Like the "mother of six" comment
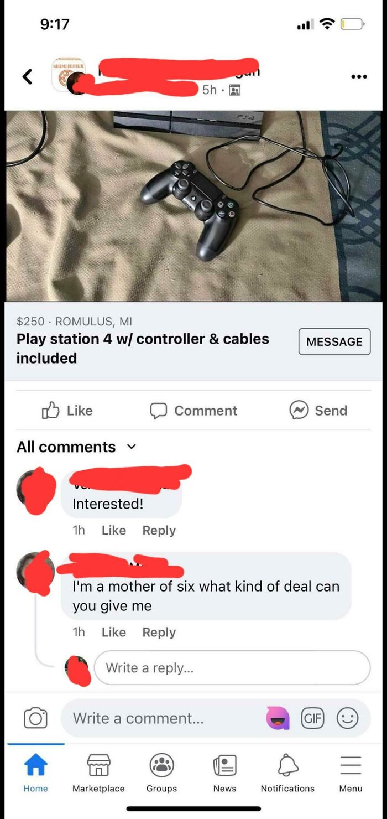This screenshot has height=819, width=387. click(x=114, y=632)
